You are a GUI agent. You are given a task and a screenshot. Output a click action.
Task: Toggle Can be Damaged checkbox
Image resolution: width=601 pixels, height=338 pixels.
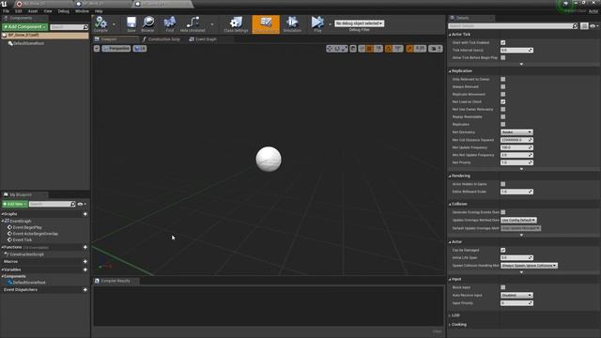[x=503, y=250]
